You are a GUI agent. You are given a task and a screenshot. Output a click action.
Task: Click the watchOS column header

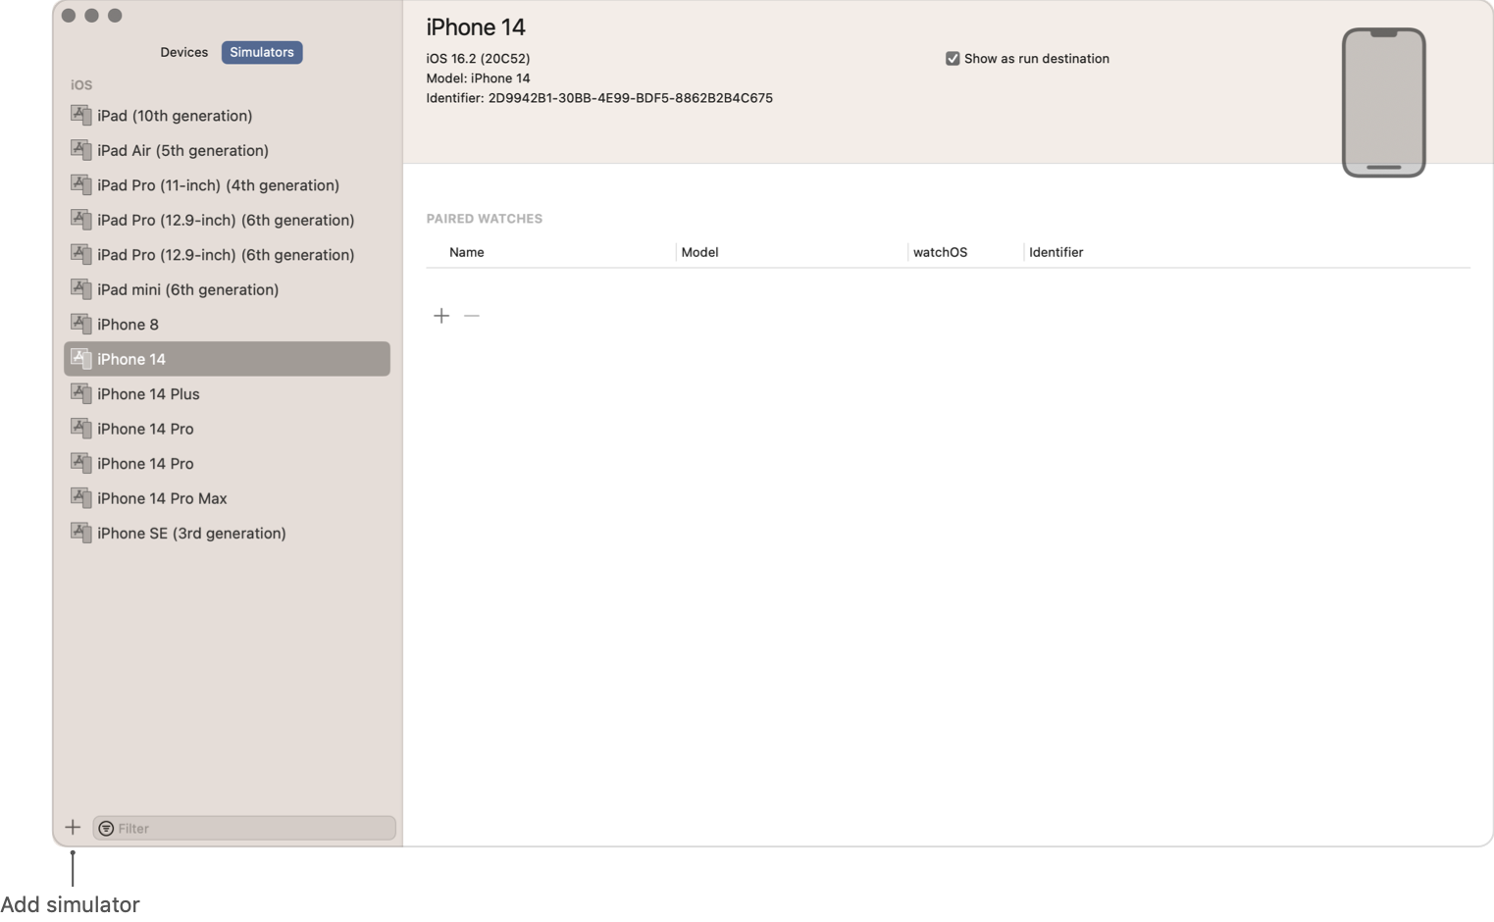(x=940, y=252)
